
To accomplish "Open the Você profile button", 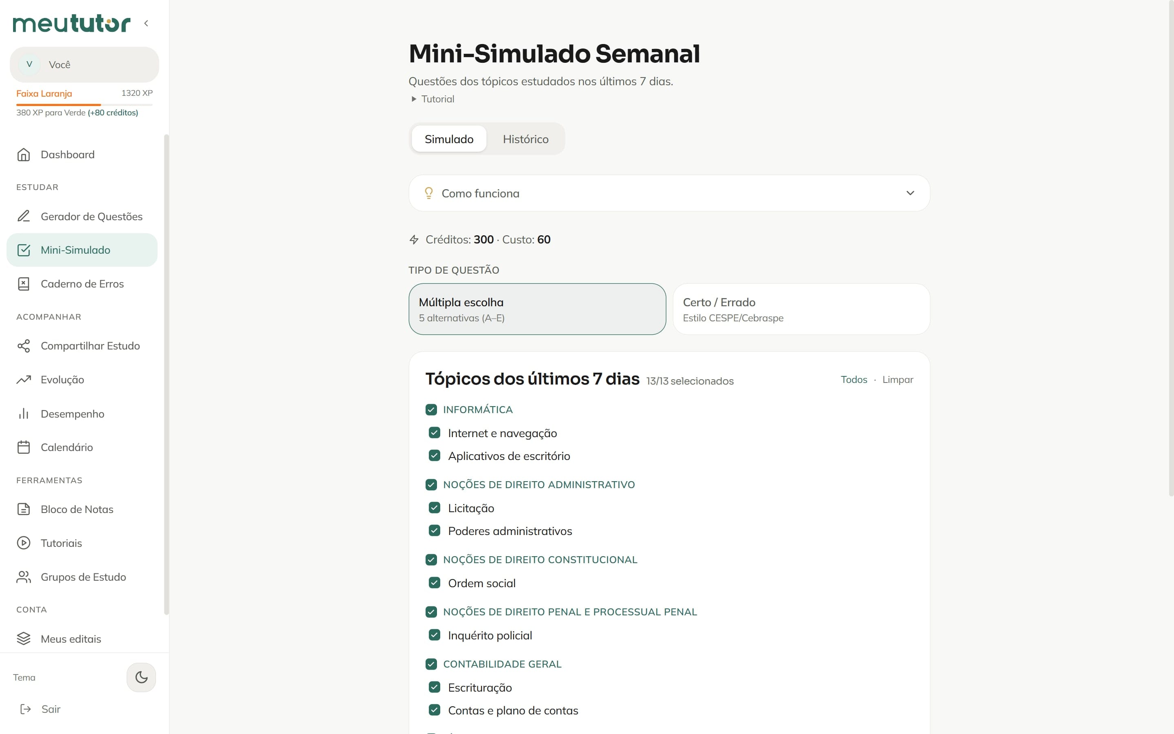I will click(84, 64).
